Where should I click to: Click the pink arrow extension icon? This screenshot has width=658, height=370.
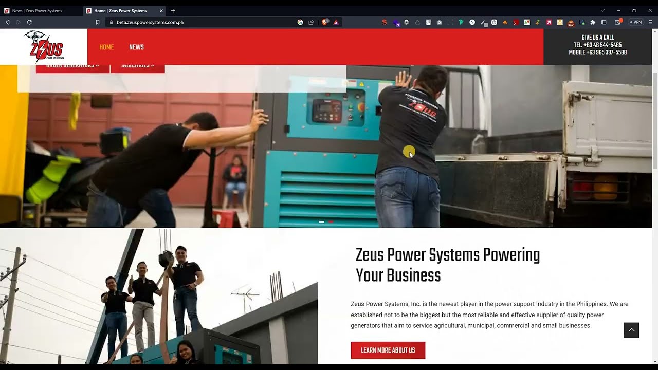[549, 22]
